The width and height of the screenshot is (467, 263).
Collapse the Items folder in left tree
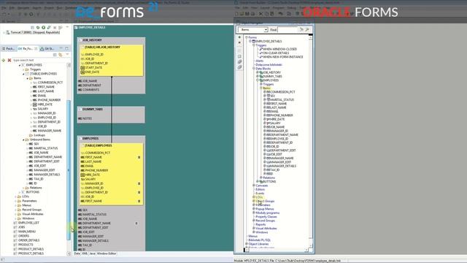[28, 78]
